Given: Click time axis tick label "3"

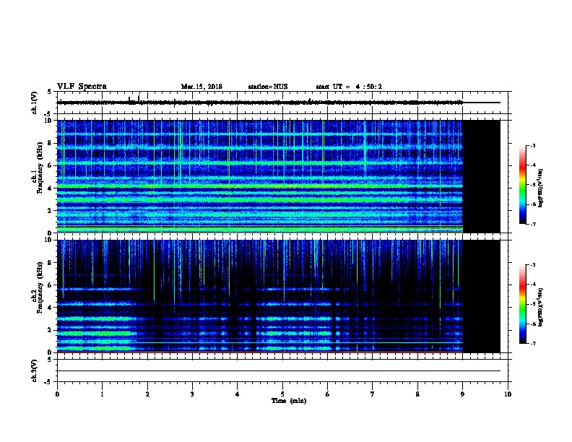Looking at the screenshot, I should coord(192,394).
